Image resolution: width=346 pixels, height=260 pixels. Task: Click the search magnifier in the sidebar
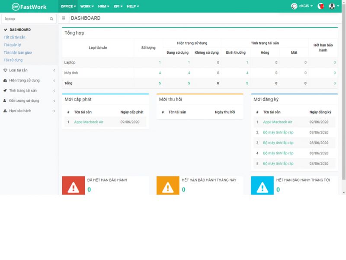51,19
